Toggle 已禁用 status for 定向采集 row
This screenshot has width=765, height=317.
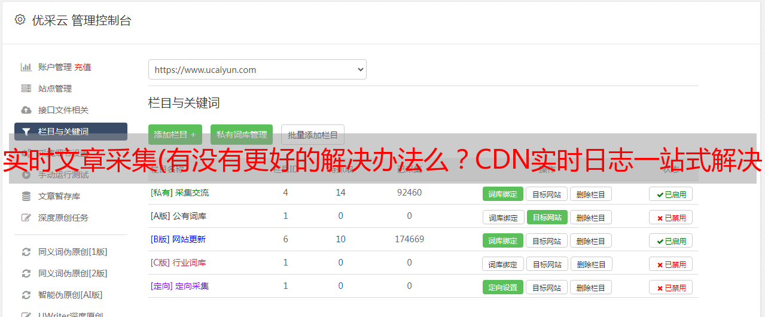[671, 287]
